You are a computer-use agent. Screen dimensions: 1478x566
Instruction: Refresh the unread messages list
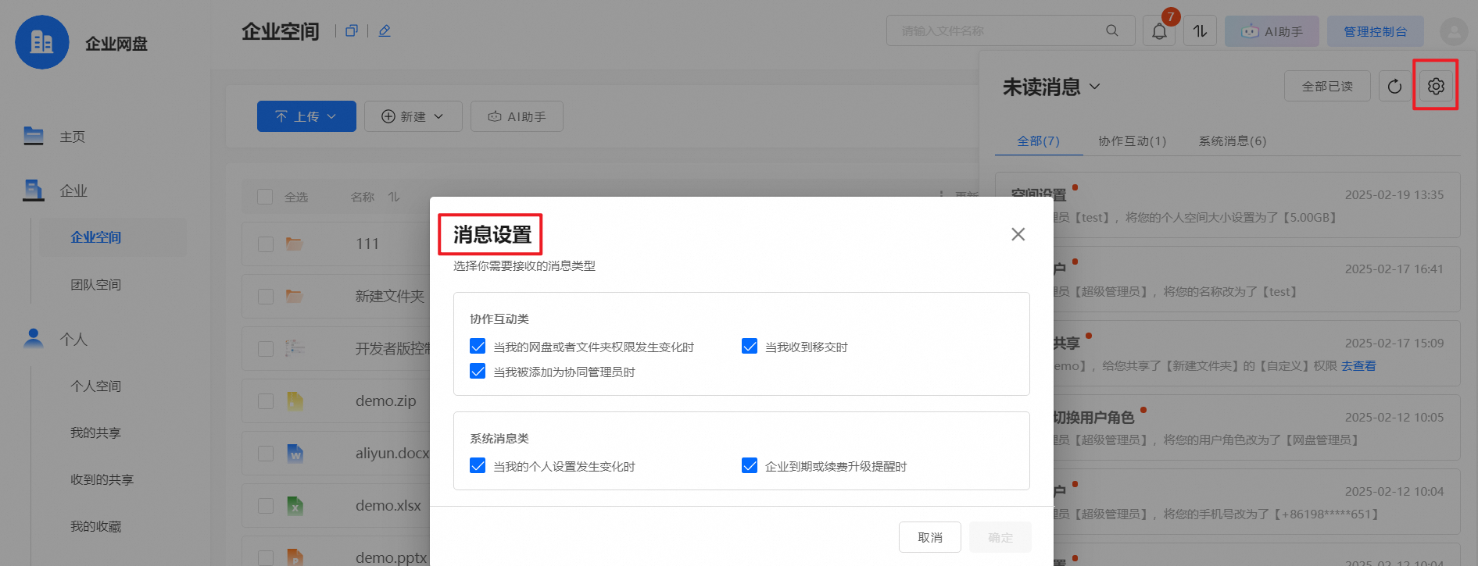(x=1394, y=86)
